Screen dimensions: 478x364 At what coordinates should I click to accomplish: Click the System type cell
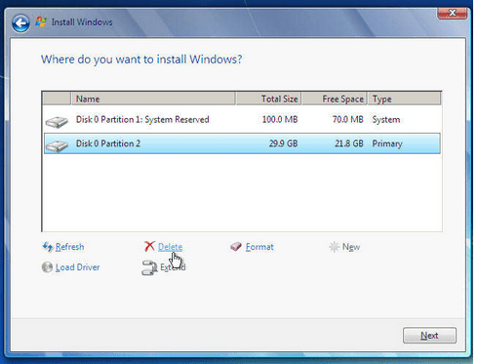click(386, 120)
